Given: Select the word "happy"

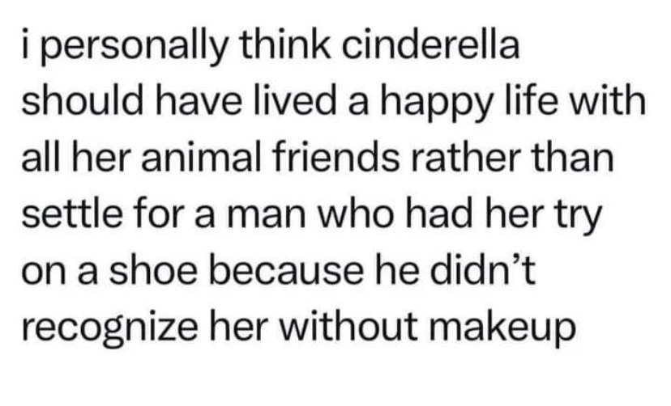Looking at the screenshot, I should coord(427,105).
